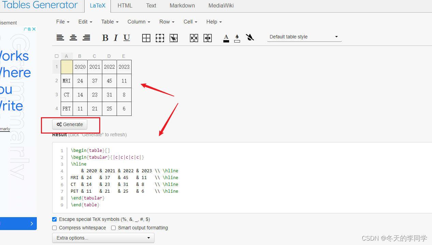Screen dimensions: 432x245
Task: Toggle italic formatting
Action: [116, 38]
